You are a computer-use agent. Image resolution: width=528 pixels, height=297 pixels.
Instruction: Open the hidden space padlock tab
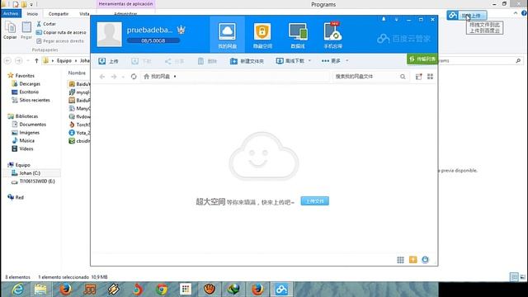point(262,35)
